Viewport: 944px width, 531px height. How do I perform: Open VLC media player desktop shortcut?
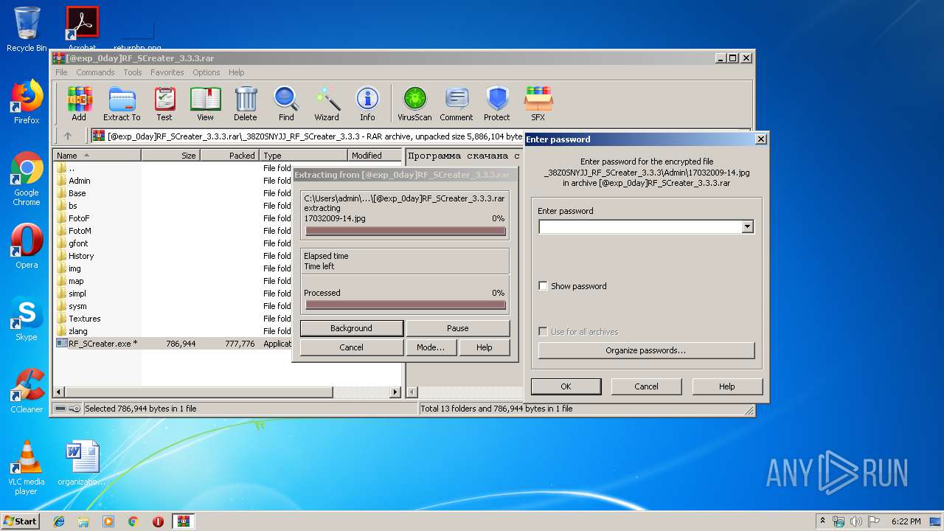point(27,468)
